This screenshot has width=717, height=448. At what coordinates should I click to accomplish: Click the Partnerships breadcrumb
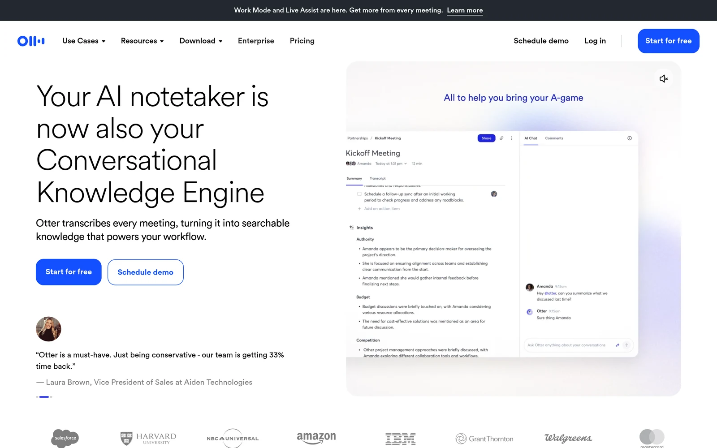click(358, 138)
